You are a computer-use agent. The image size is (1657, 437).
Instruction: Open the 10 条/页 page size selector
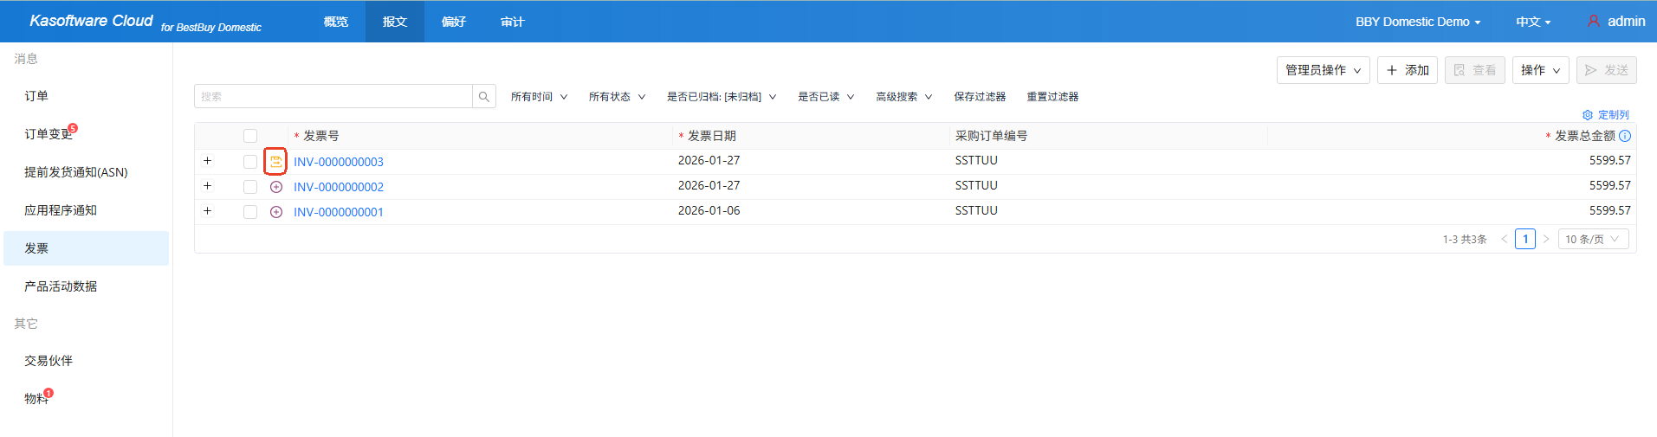(1592, 239)
